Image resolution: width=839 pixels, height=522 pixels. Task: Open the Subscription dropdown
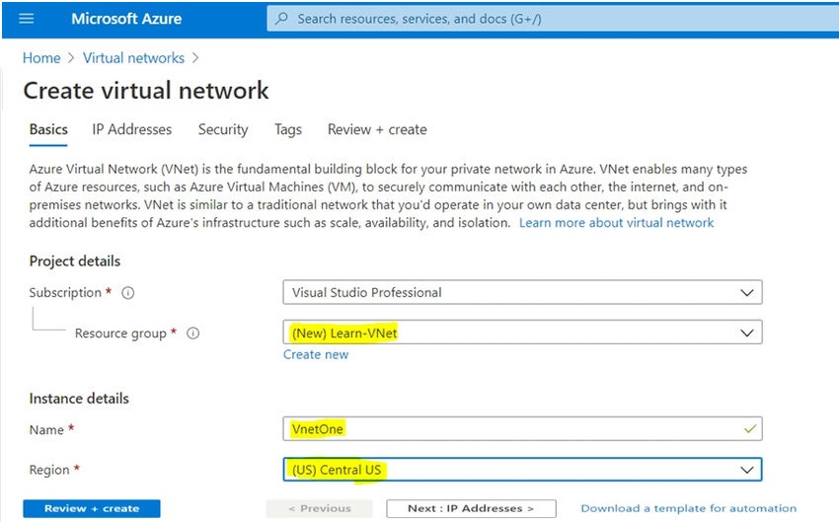tap(522, 292)
